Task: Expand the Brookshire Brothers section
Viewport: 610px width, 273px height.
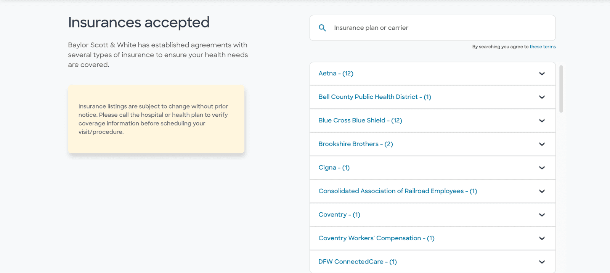Action: tap(542, 144)
